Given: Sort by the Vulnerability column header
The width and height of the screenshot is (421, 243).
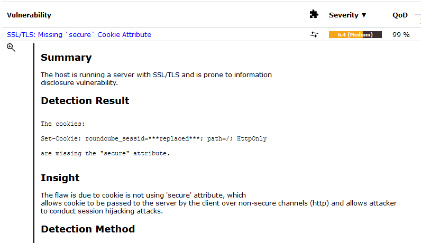Looking at the screenshot, I should pyautogui.click(x=29, y=15).
